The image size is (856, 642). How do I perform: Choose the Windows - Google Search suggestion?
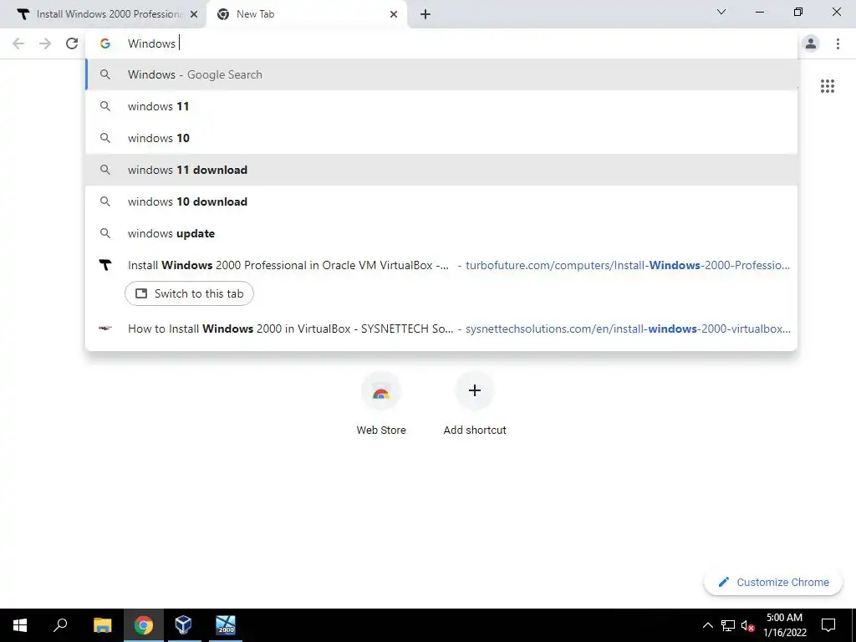[441, 74]
